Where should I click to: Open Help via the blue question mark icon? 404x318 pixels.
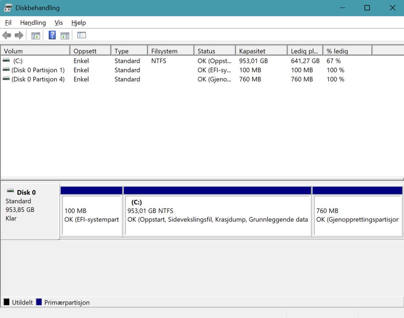pyautogui.click(x=52, y=35)
